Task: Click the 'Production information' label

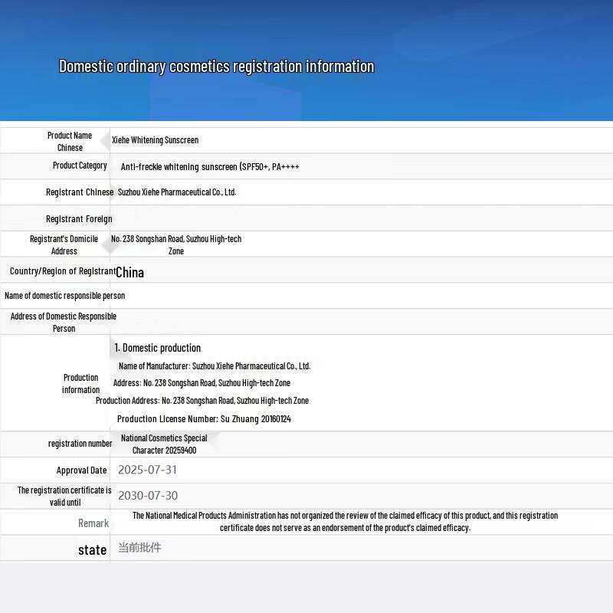Action: tap(81, 384)
